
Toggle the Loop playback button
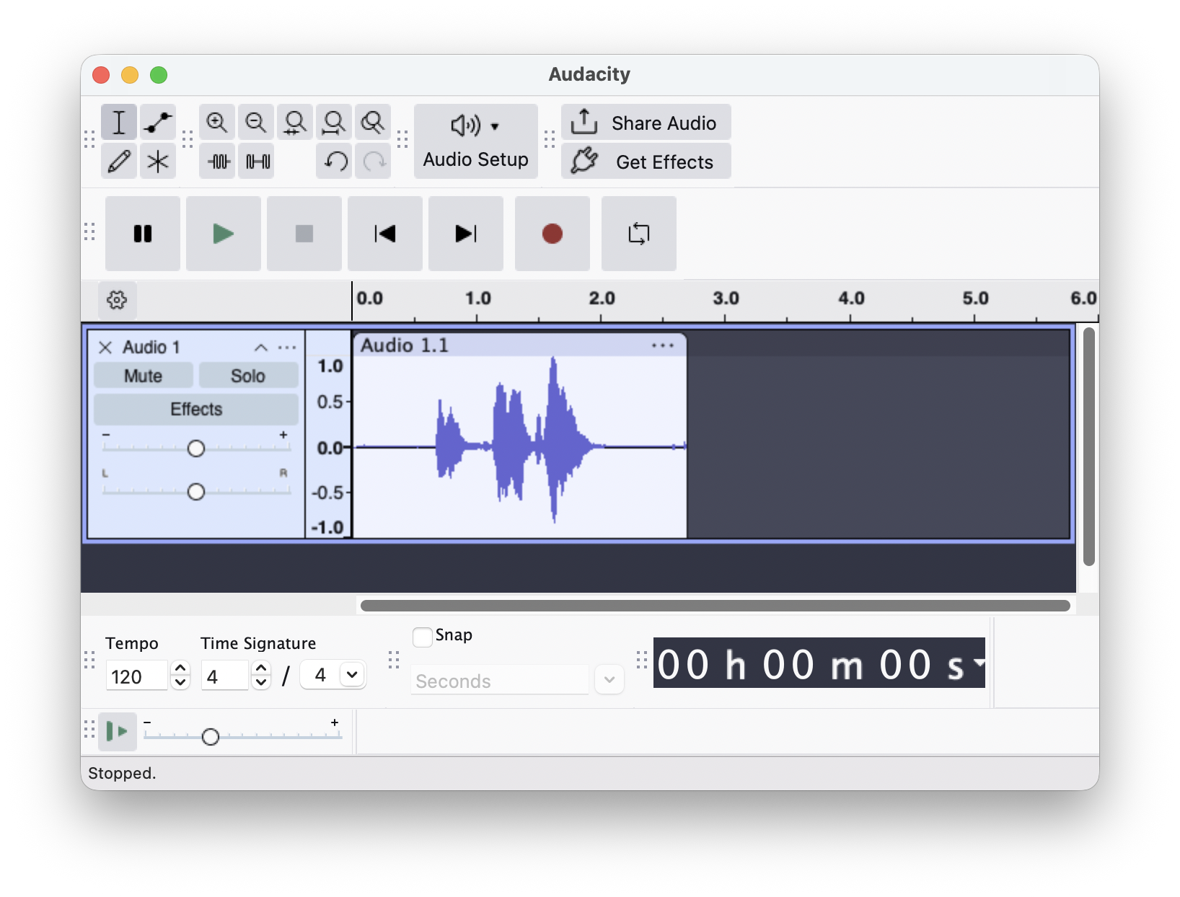pyautogui.click(x=639, y=234)
